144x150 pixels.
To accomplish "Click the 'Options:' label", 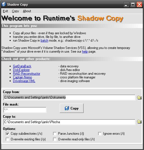I will click(x=9, y=129).
